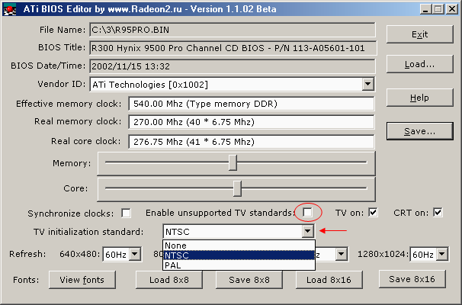Click the View fonts button
Viewport: 462px width, 305px height.
pyautogui.click(x=82, y=280)
